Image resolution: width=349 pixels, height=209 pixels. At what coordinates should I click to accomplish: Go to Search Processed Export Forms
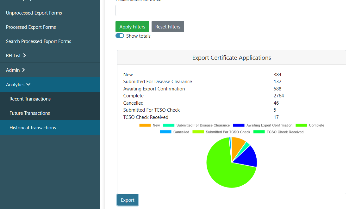[38, 41]
